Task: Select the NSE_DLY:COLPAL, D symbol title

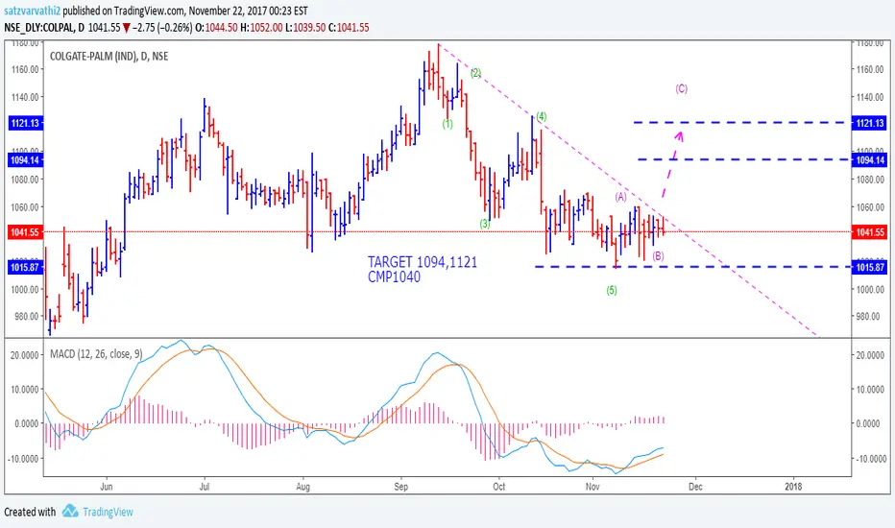Action: click(x=44, y=27)
